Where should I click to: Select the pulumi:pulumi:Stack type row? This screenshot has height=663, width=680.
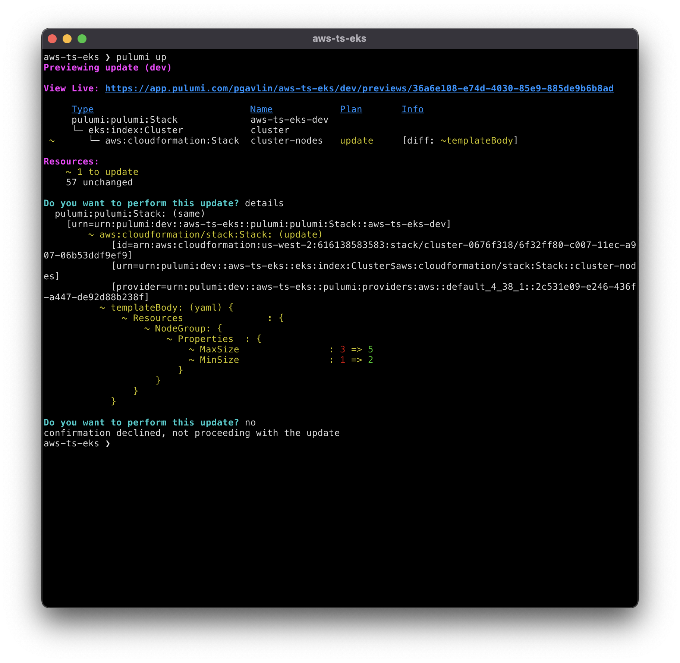125,120
